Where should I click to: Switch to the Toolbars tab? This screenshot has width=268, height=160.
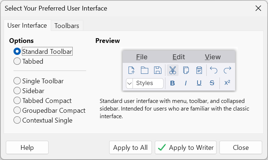tap(67, 26)
